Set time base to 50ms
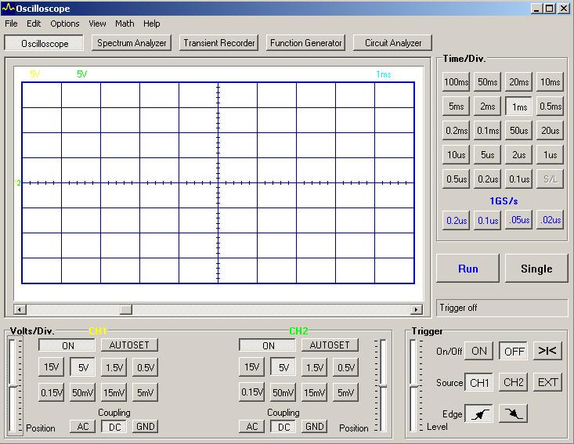This screenshot has width=574, height=444. pyautogui.click(x=488, y=82)
